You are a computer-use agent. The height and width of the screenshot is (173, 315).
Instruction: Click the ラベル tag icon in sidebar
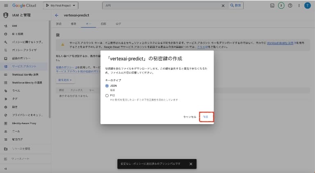(x=6, y=91)
